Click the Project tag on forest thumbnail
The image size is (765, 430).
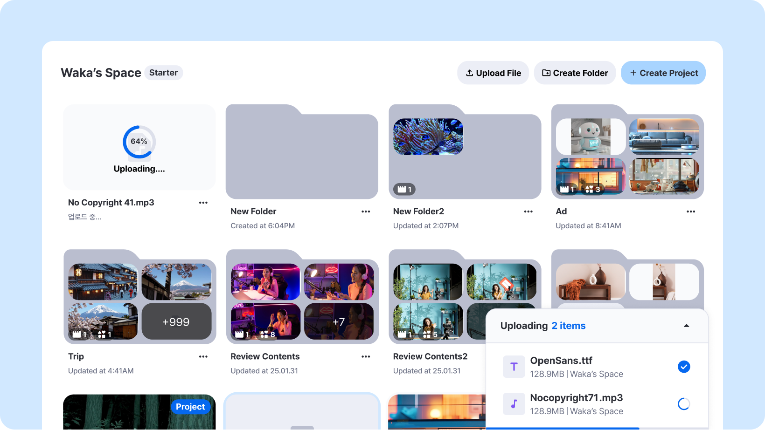coord(190,407)
